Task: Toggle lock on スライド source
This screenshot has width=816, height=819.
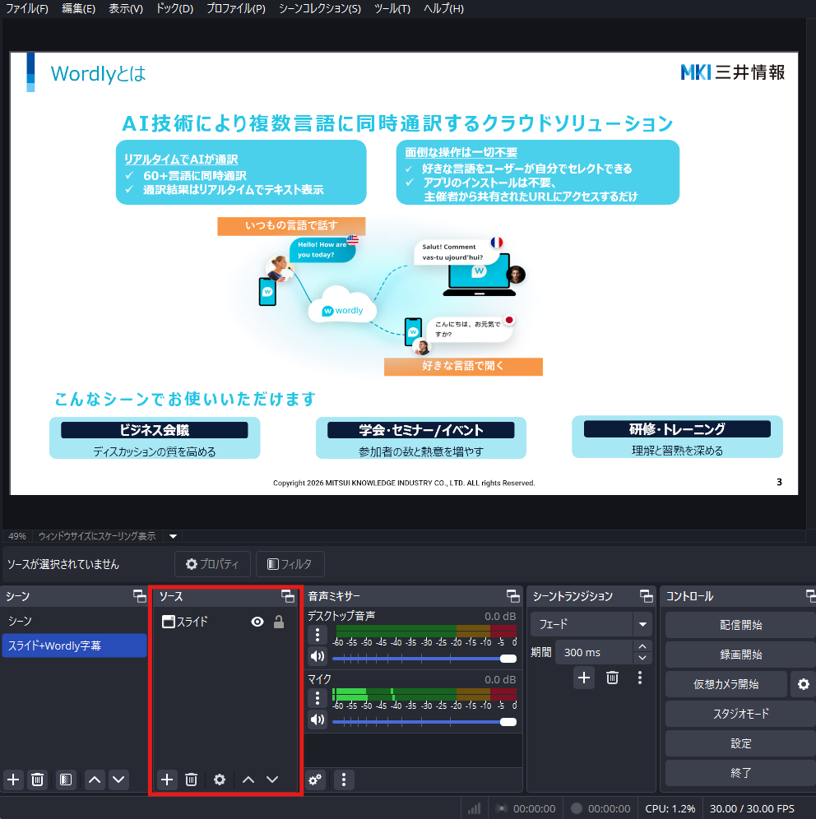Action: point(279,622)
